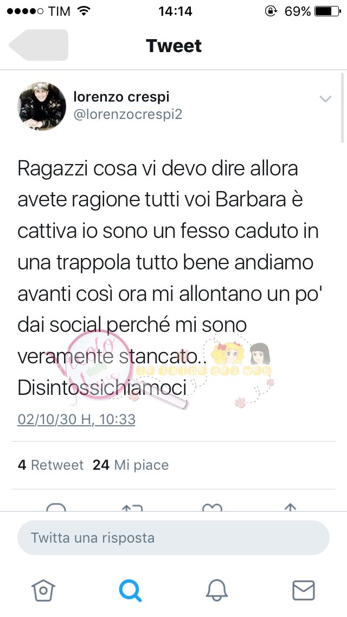The width and height of the screenshot is (347, 617).
Task: Like the tweet with heart icon
Action: pyautogui.click(x=212, y=507)
